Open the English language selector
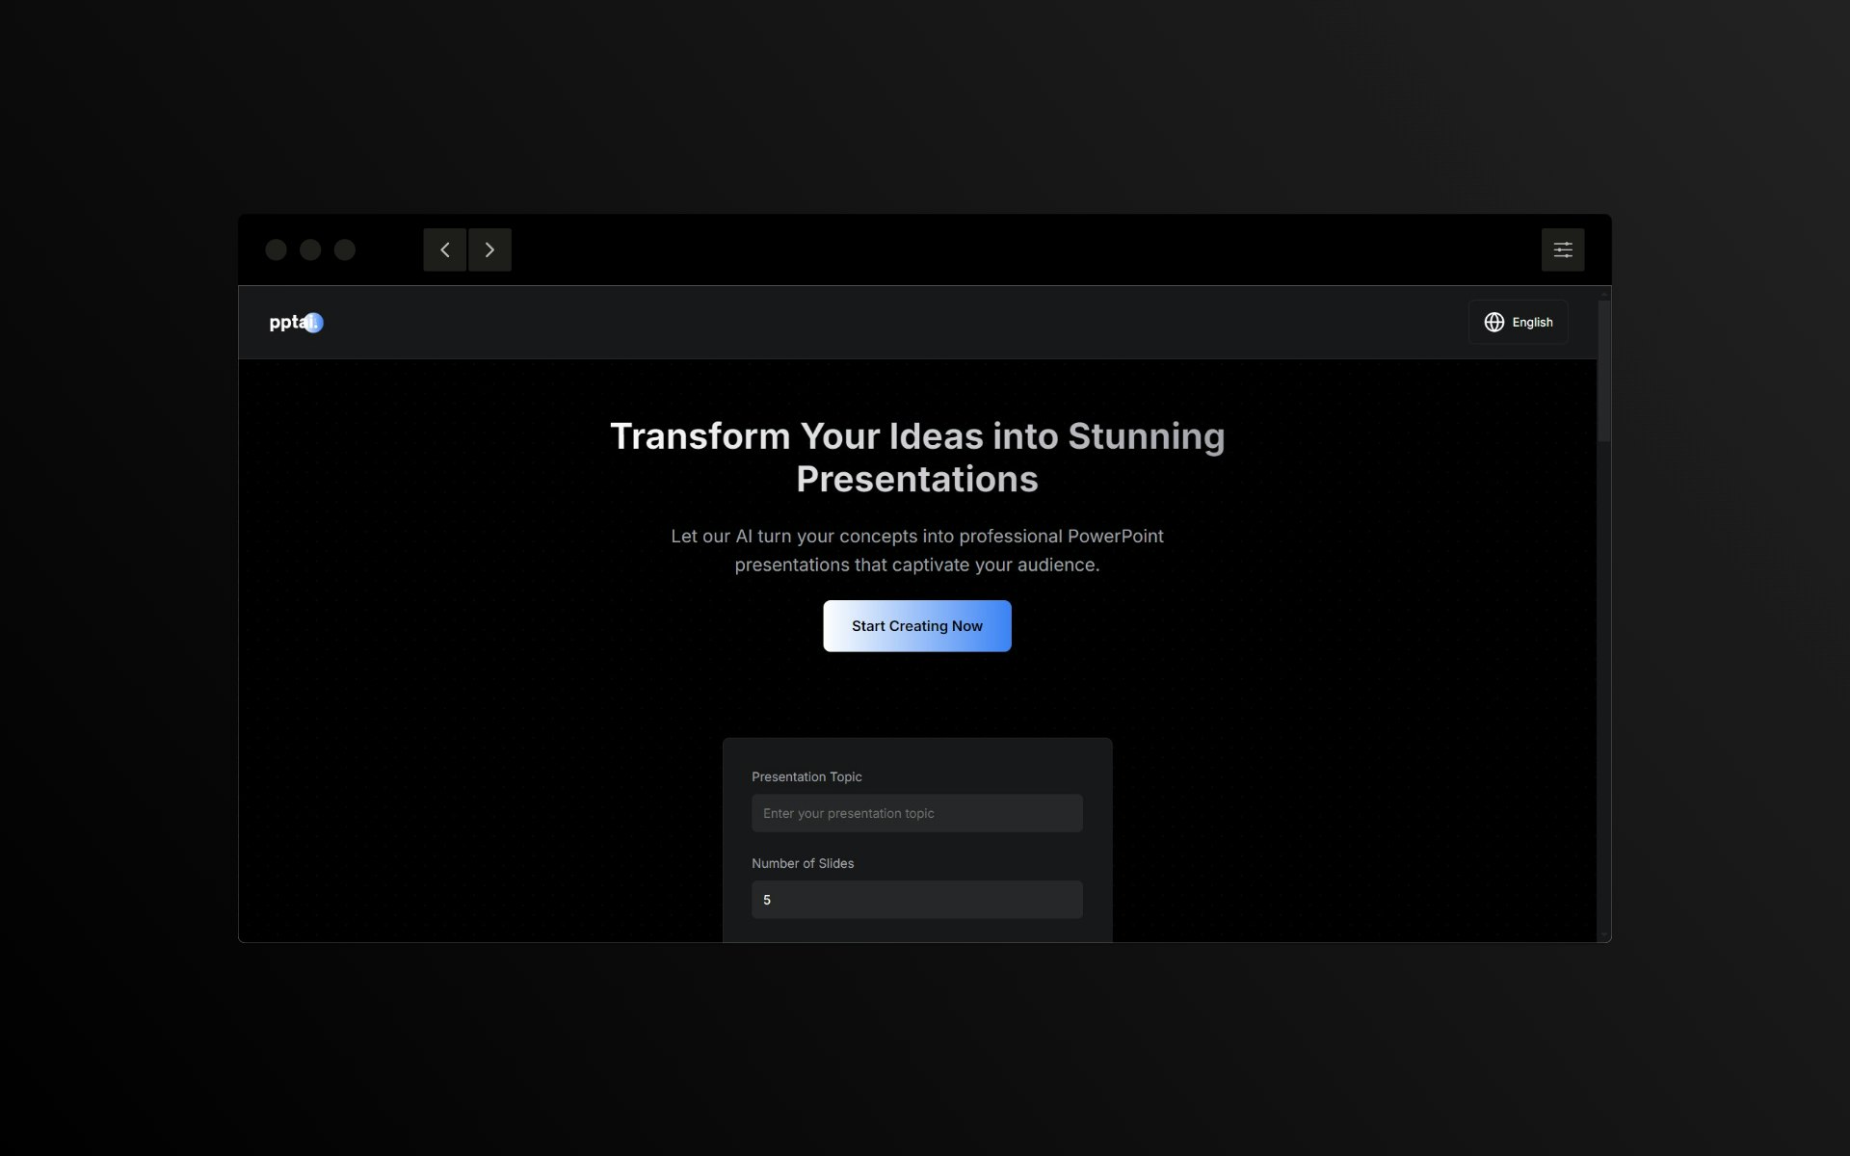 [x=1531, y=322]
